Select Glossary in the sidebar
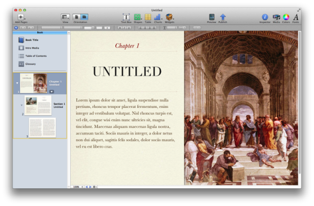This screenshot has width=314, height=206. (30, 64)
